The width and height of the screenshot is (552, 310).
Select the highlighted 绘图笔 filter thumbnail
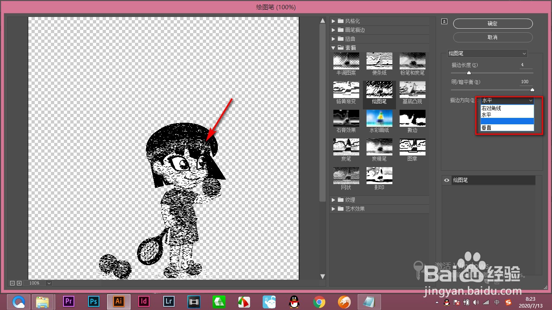coord(379,90)
